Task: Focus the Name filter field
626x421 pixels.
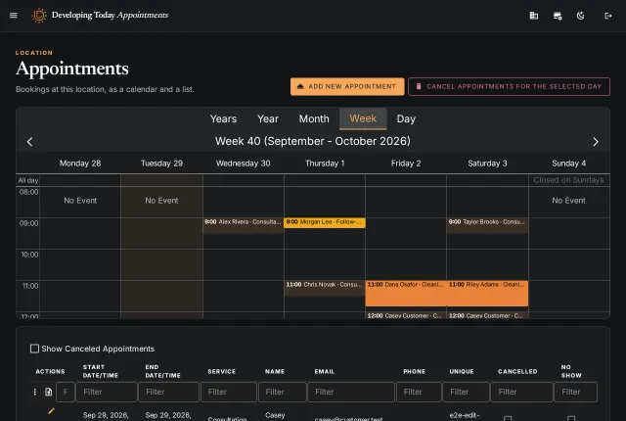Action: pyautogui.click(x=283, y=392)
